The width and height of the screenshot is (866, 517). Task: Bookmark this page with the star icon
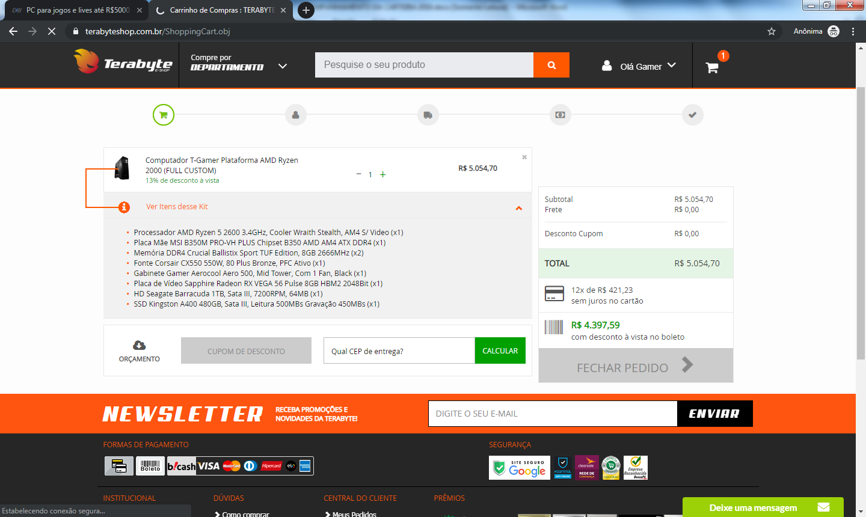point(772,31)
